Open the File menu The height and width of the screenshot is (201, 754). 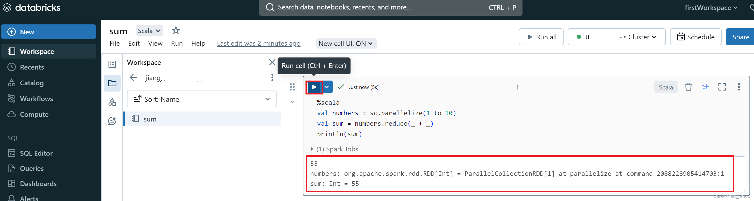[x=115, y=44]
